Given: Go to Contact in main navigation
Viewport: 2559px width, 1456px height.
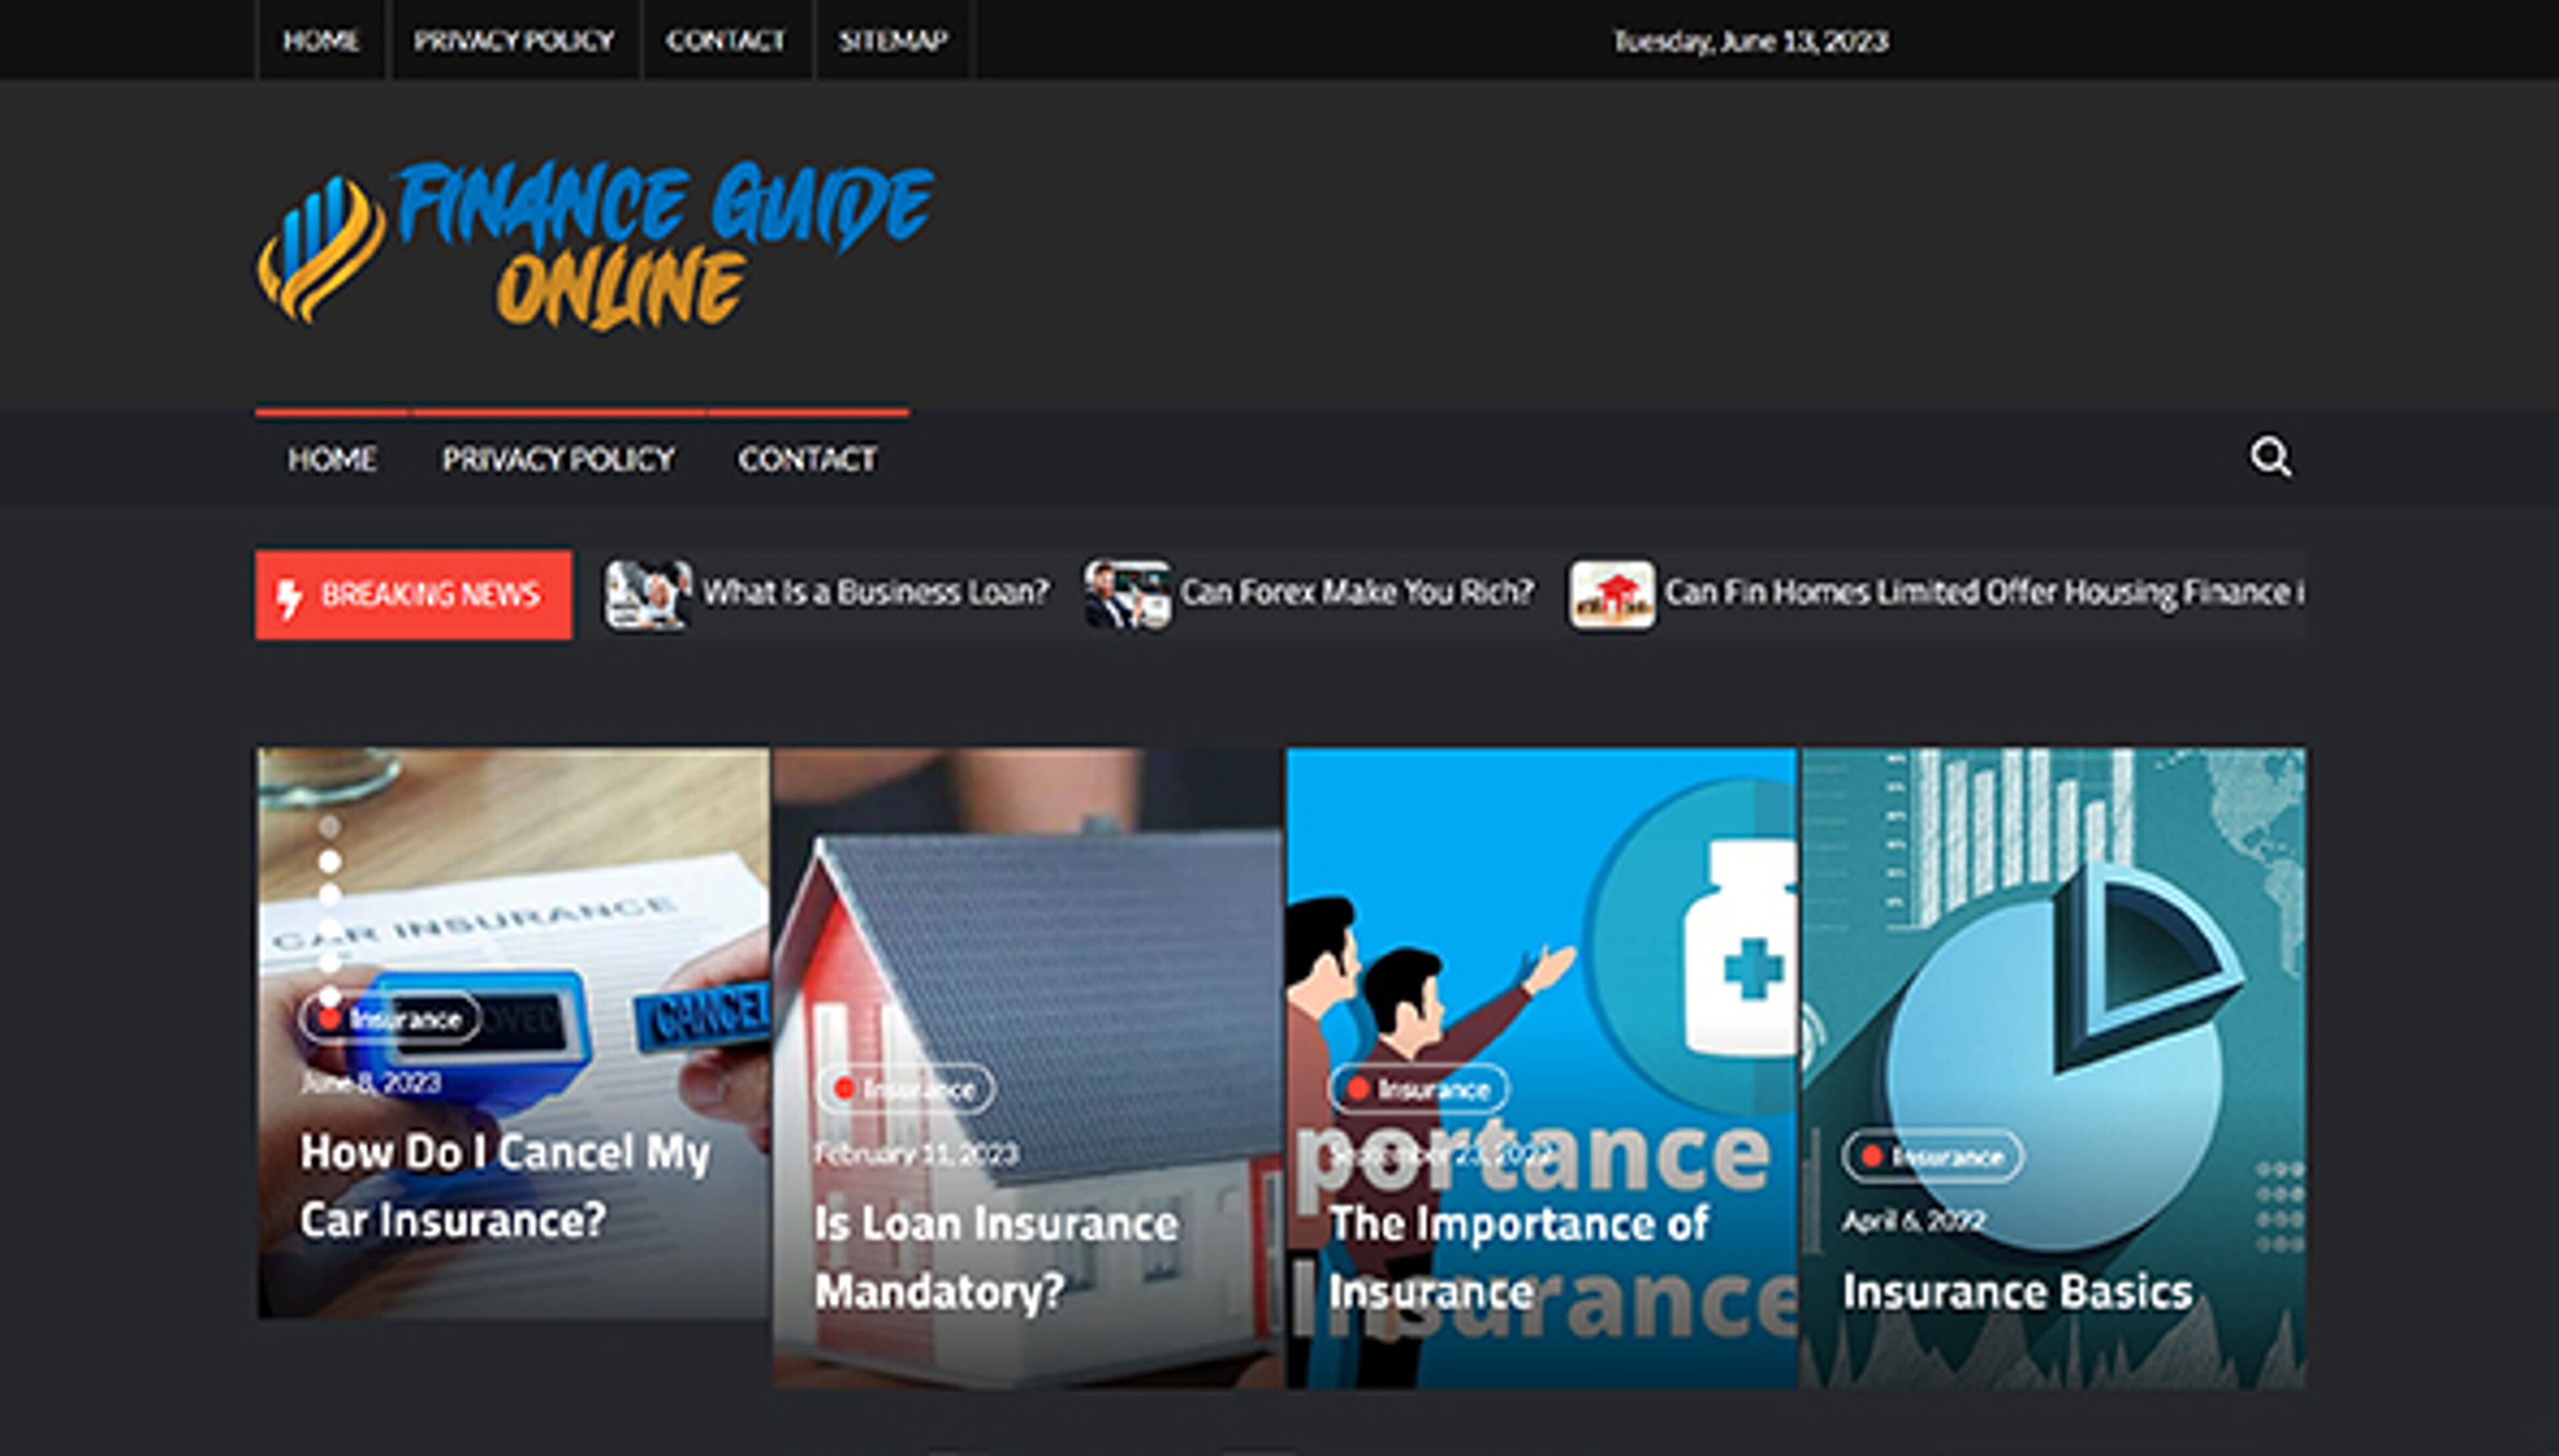Looking at the screenshot, I should [806, 459].
